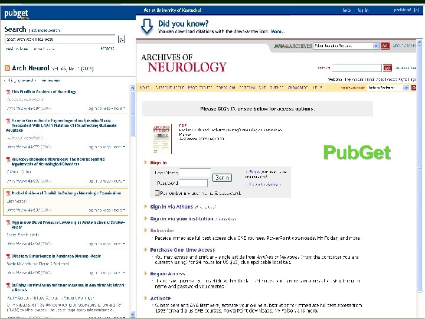This screenshot has height=319, width=425.
Task: Open PDF icon for Pocket Guide and Toolkit article
Action: [8, 193]
